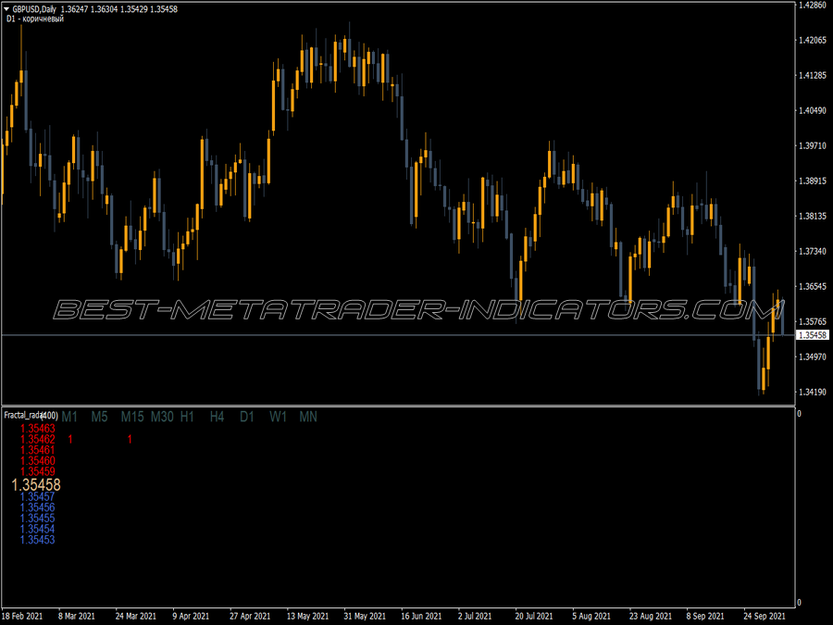Viewport: 833px width, 625px height.
Task: Select the H1 timeframe column header
Action: [187, 417]
